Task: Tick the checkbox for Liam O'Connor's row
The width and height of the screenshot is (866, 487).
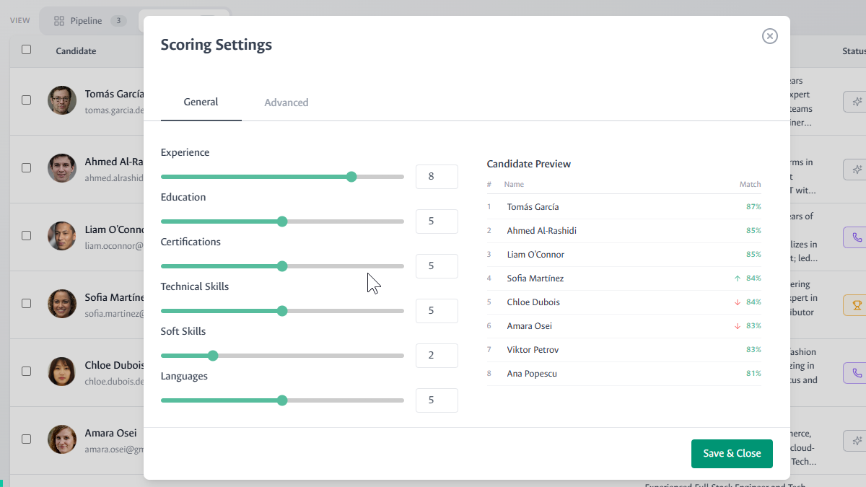Action: (x=27, y=235)
